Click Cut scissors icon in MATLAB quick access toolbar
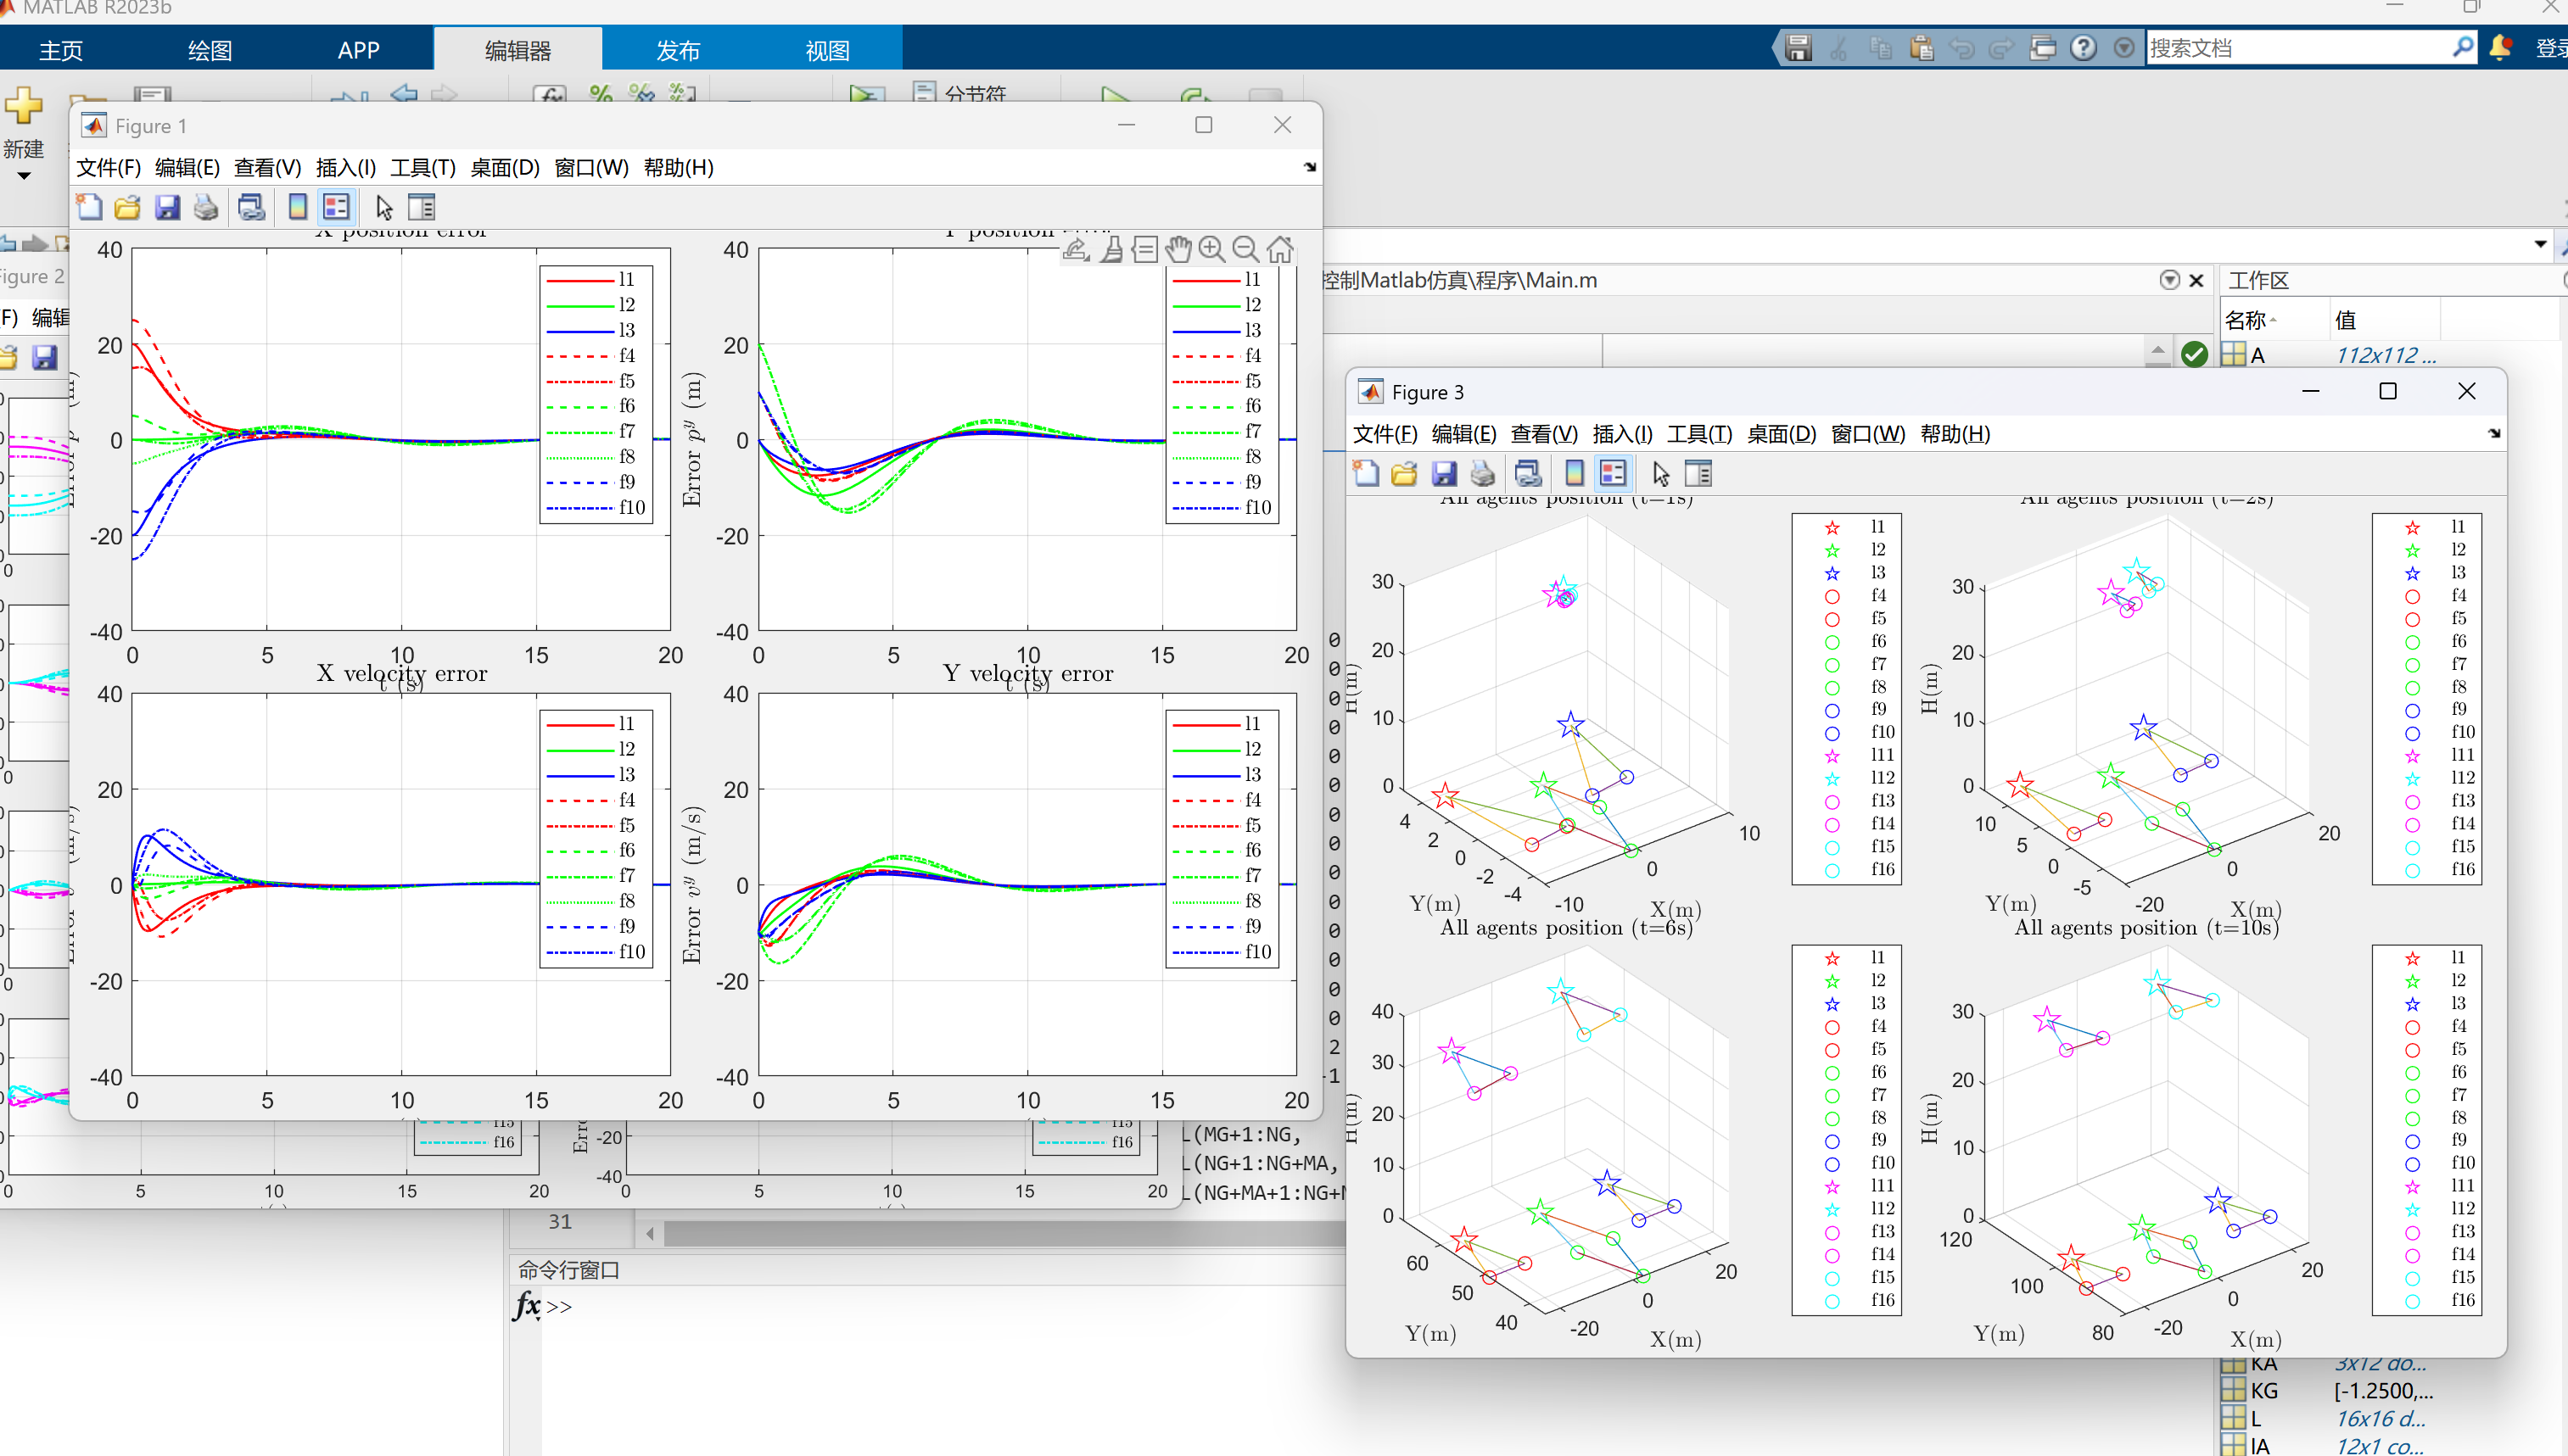The height and width of the screenshot is (1456, 2568). [x=1838, y=47]
